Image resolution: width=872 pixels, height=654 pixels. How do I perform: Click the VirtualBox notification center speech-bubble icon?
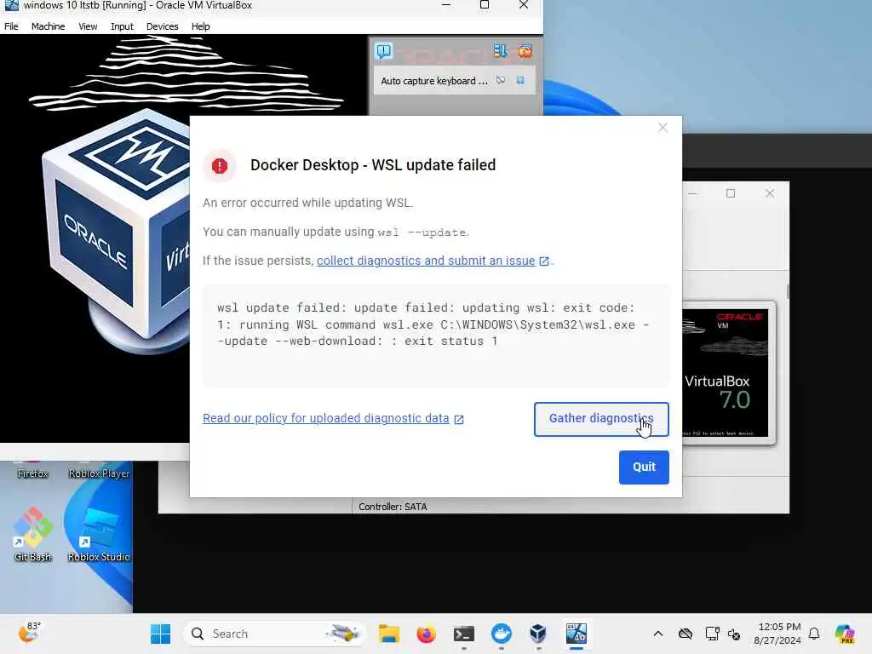coord(384,51)
